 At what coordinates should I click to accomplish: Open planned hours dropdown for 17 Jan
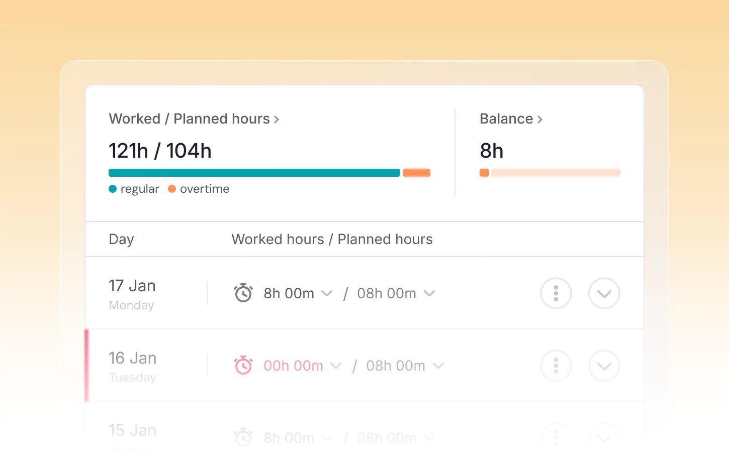coord(429,293)
